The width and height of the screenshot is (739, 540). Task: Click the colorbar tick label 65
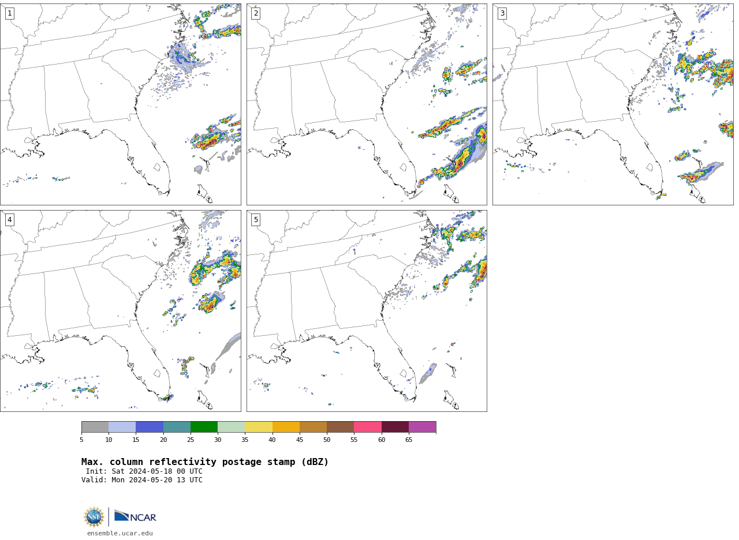[x=409, y=440]
